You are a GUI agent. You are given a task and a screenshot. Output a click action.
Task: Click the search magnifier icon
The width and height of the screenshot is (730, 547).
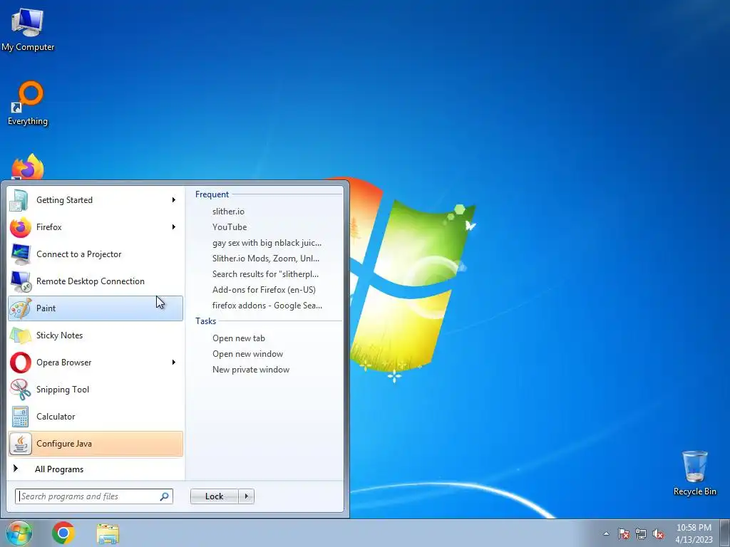165,496
